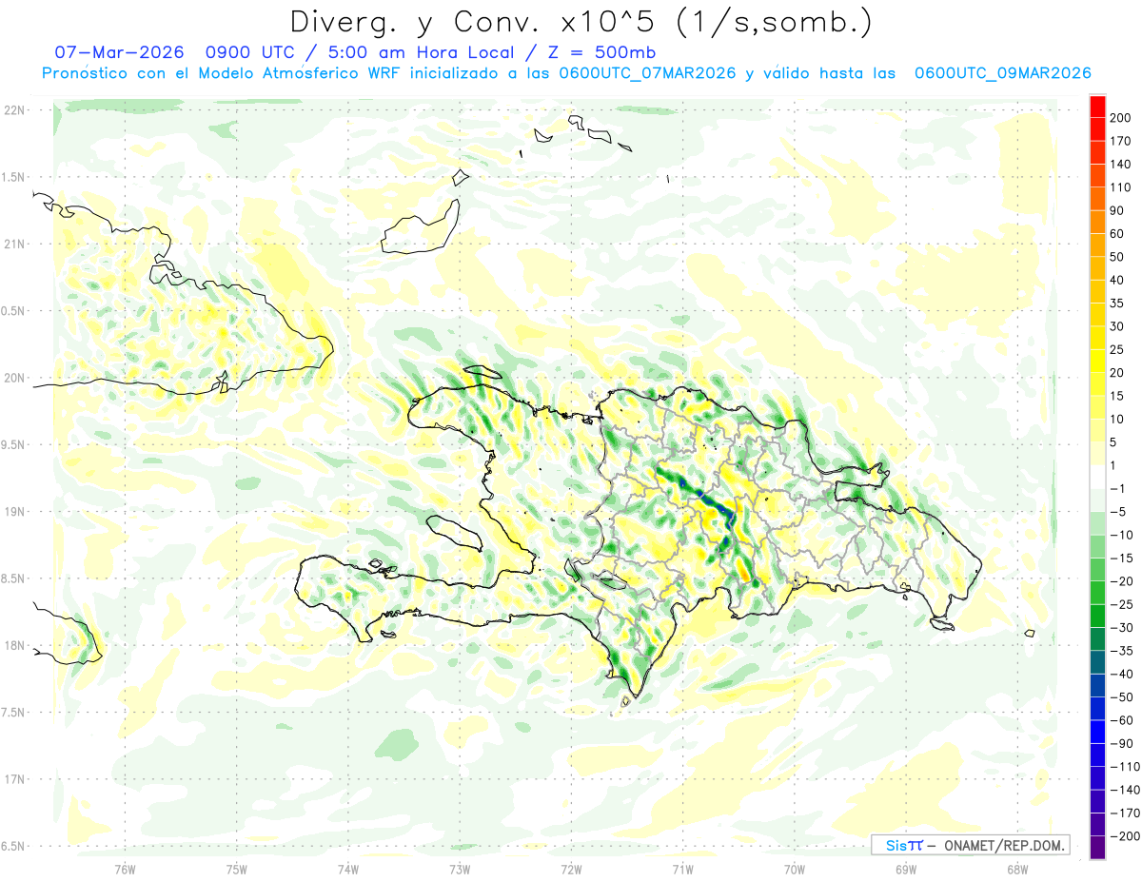Viewport: 1142px width, 882px height.
Task: Click the "170" color scale label
Action: 1119,141
